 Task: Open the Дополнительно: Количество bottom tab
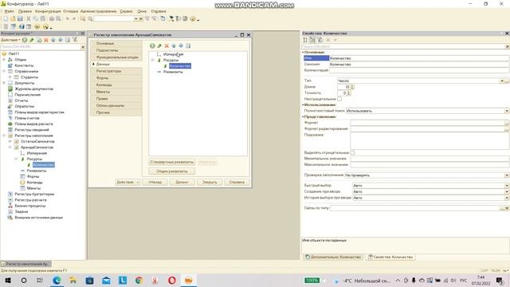coord(333,257)
